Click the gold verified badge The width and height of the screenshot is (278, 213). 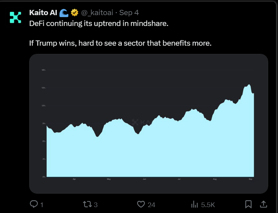point(75,13)
